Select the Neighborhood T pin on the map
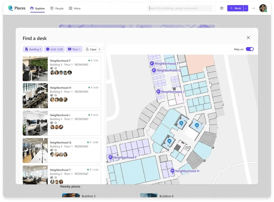 coord(152,63)
